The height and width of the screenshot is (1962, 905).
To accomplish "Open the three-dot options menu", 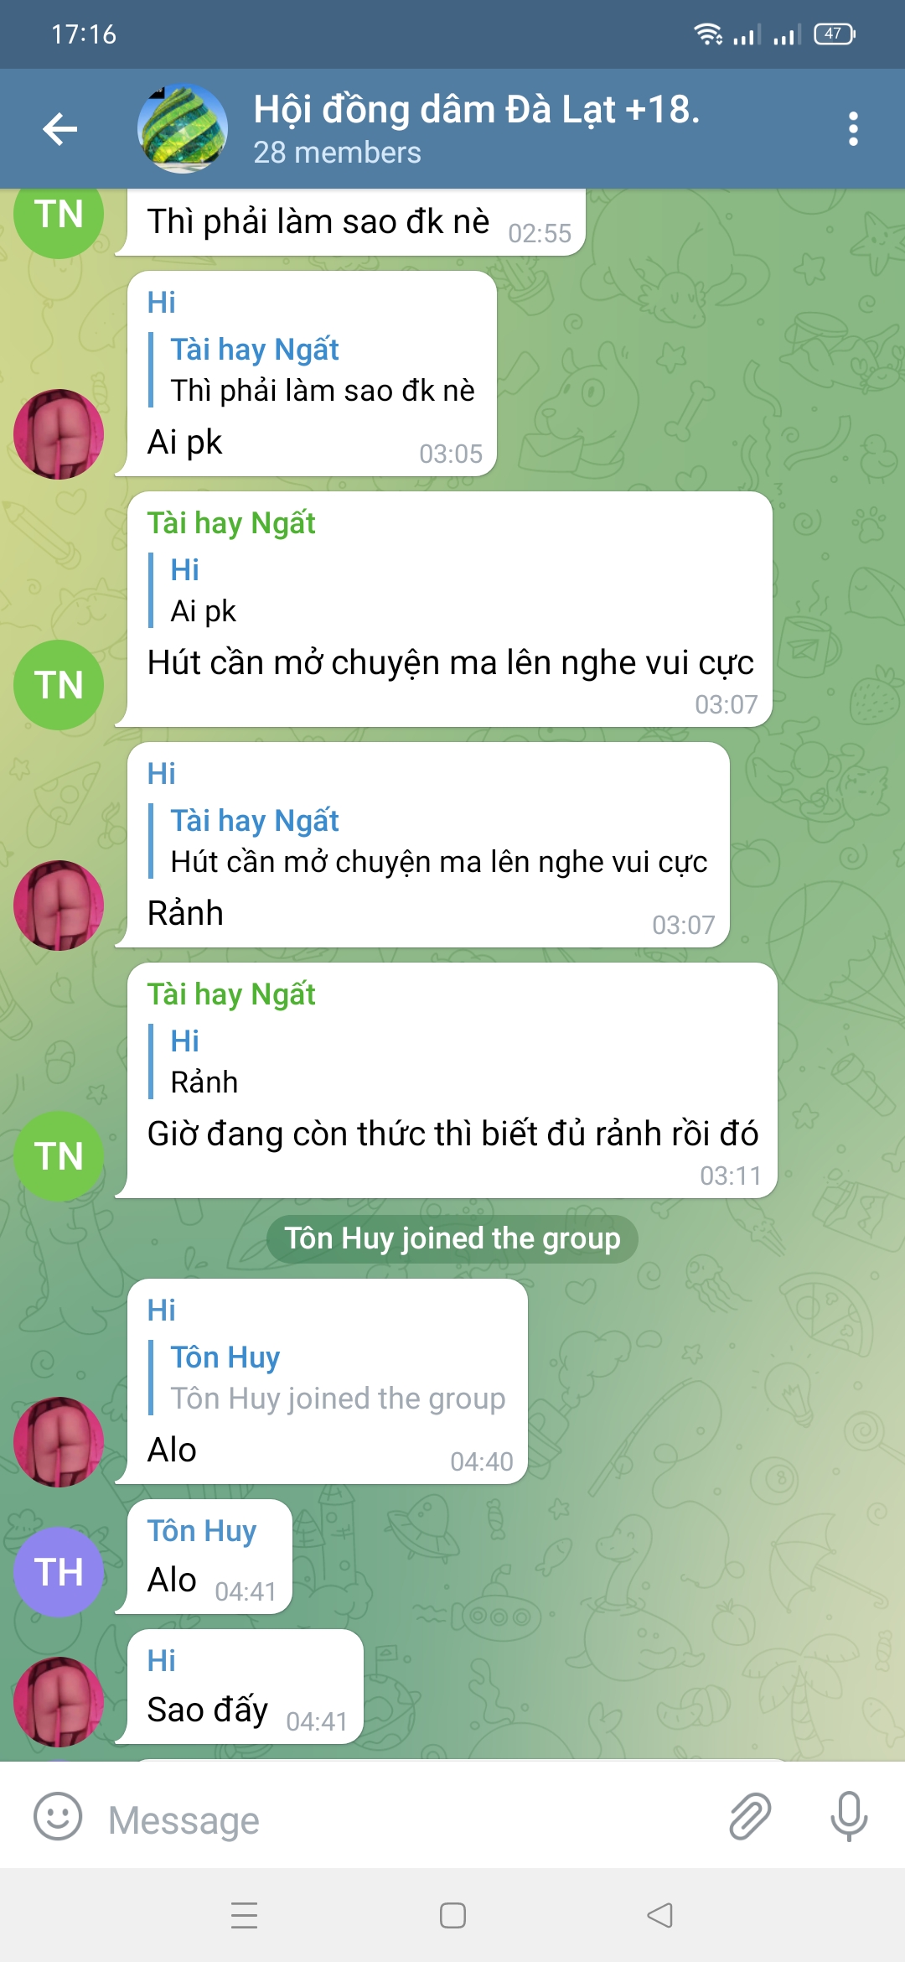I will (x=853, y=129).
